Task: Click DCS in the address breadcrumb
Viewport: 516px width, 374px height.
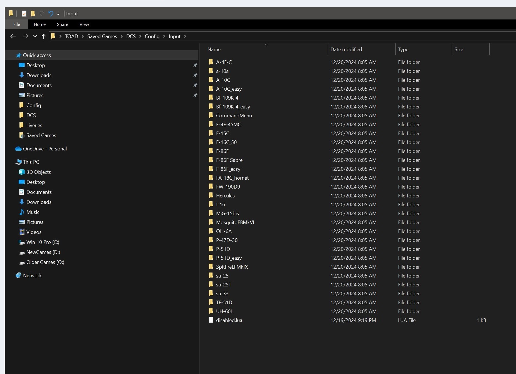Action: (x=131, y=36)
